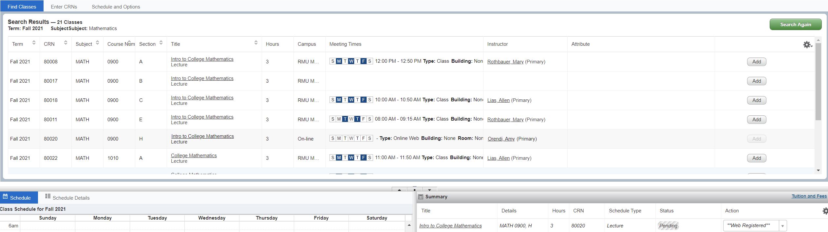Add MATH 1010 section A class

(756, 158)
